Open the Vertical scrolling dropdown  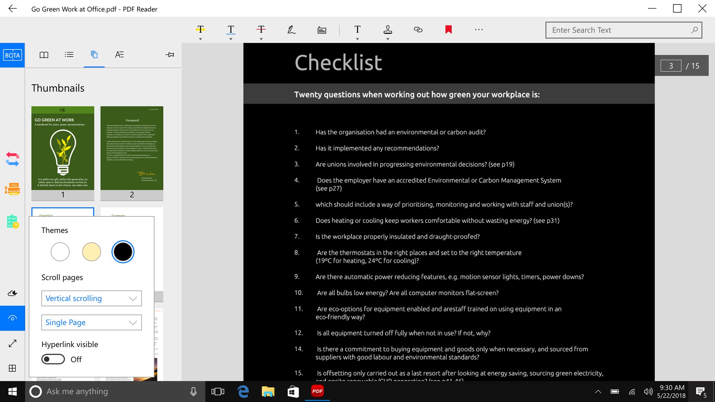[91, 298]
